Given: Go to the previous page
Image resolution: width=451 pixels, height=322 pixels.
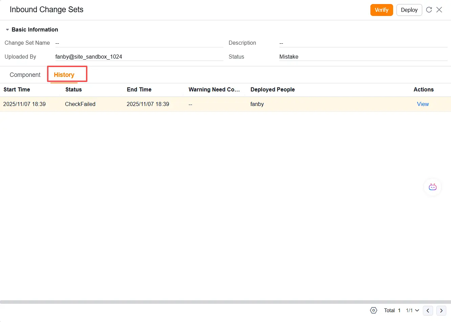Looking at the screenshot, I should (x=428, y=310).
